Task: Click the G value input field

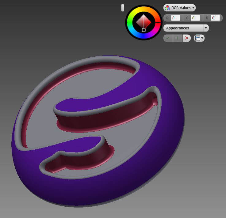Action: pos(195,18)
